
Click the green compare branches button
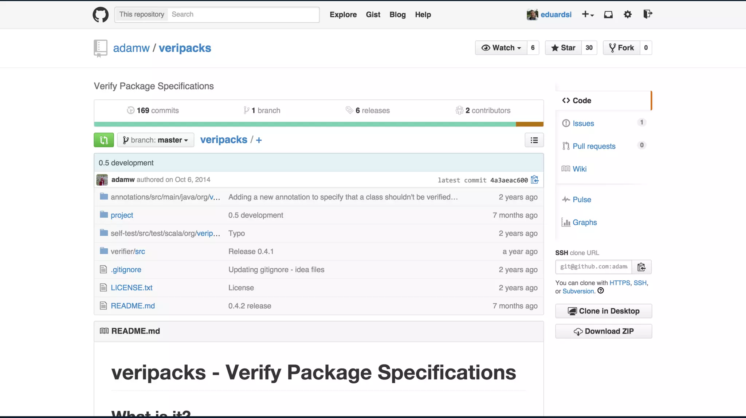point(104,140)
